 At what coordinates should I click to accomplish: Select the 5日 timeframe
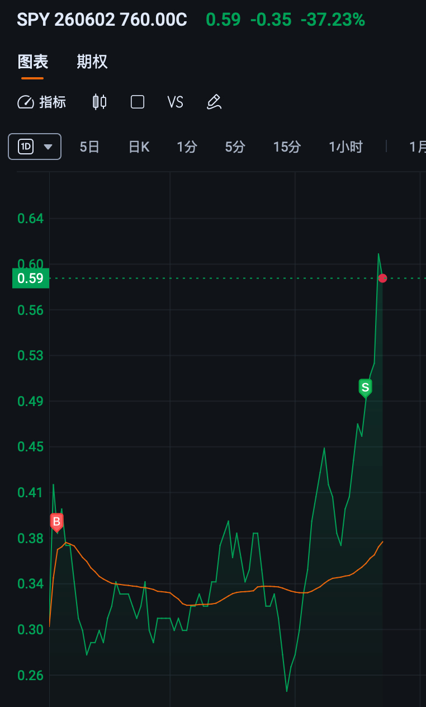[89, 147]
